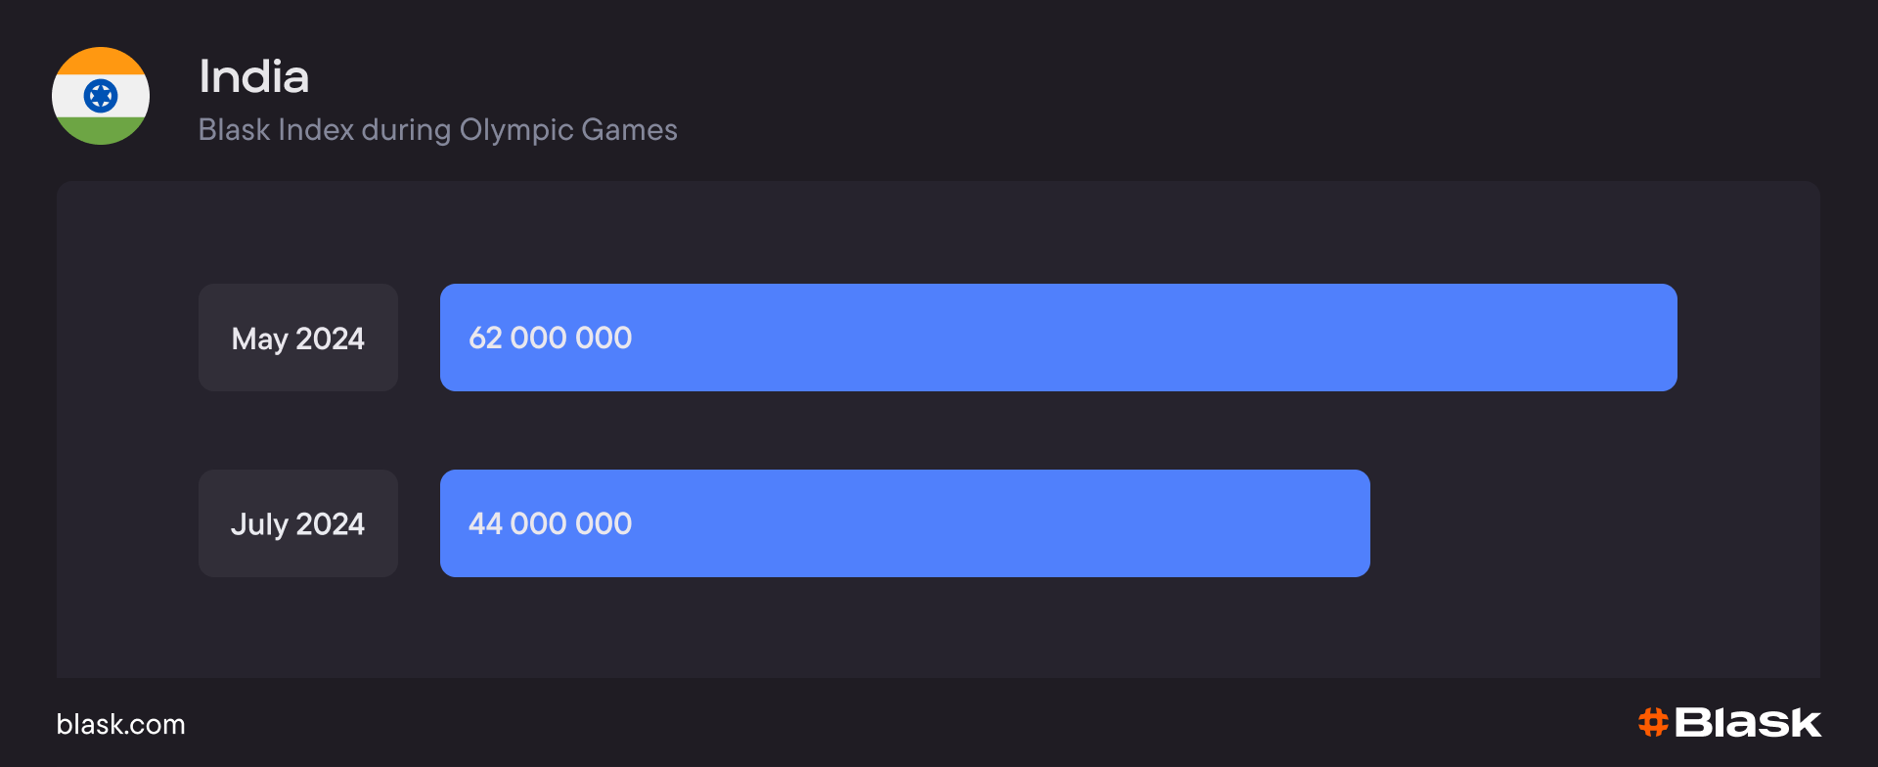1878x767 pixels.
Task: Select the May 2024 label box
Action: (297, 338)
